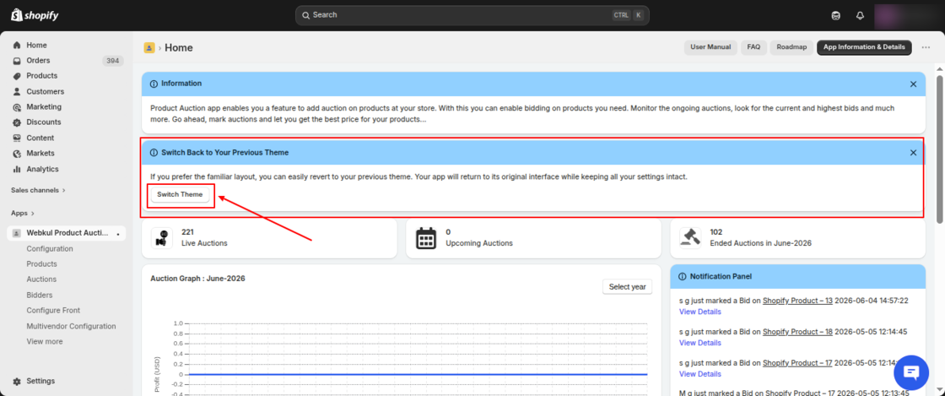View Details for Shopify Product – 18 bid
The width and height of the screenshot is (945, 396).
coord(699,343)
